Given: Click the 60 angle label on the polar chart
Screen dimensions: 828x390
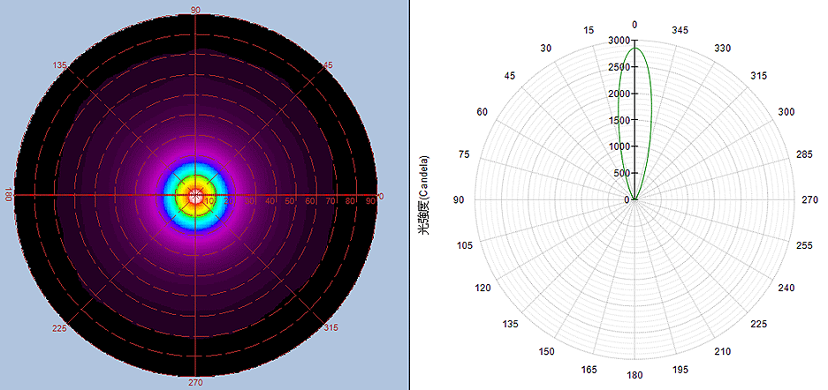Looking at the screenshot, I should [482, 112].
